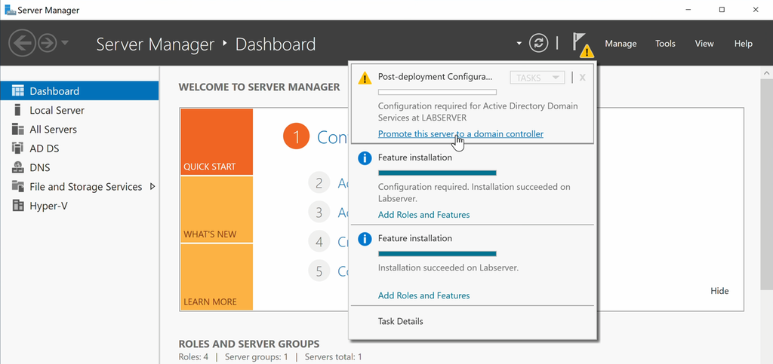Click 'Installation succeeded on Labserver.' text
Screen dimensions: 773x364
(448, 268)
